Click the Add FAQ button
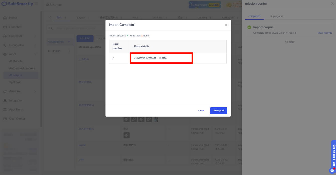The image size is (336, 175). pos(85,38)
